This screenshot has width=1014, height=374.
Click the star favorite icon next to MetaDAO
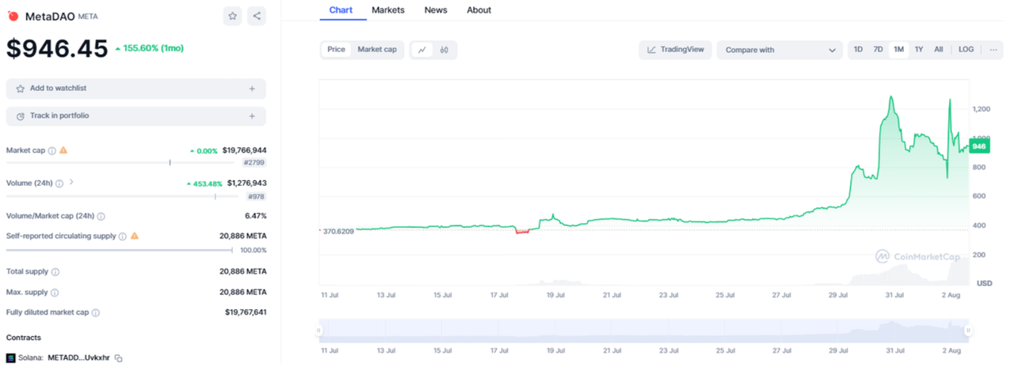(232, 16)
